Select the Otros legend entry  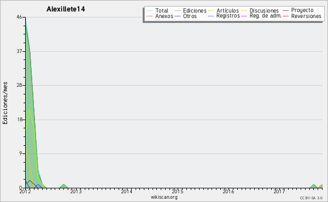pos(190,16)
